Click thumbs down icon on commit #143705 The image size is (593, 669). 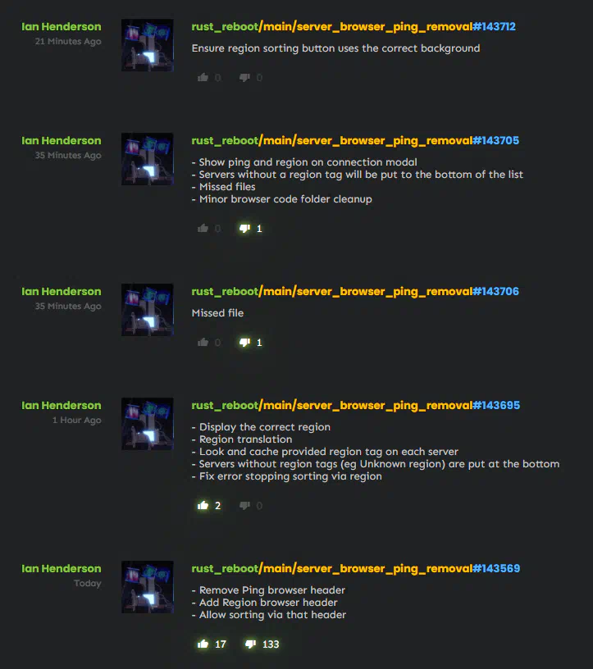pos(244,228)
